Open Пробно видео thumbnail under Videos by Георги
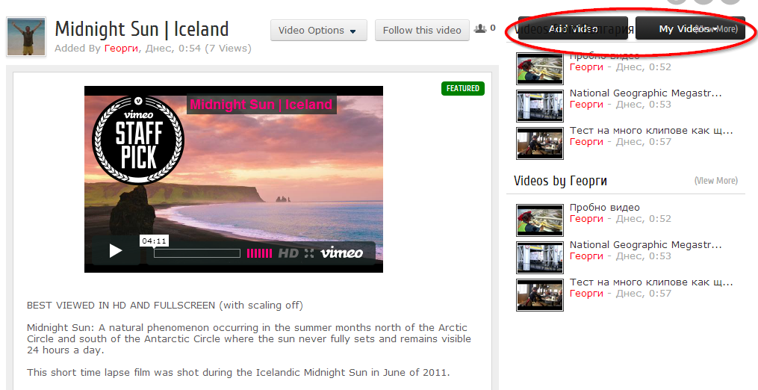758x390 pixels. click(539, 220)
